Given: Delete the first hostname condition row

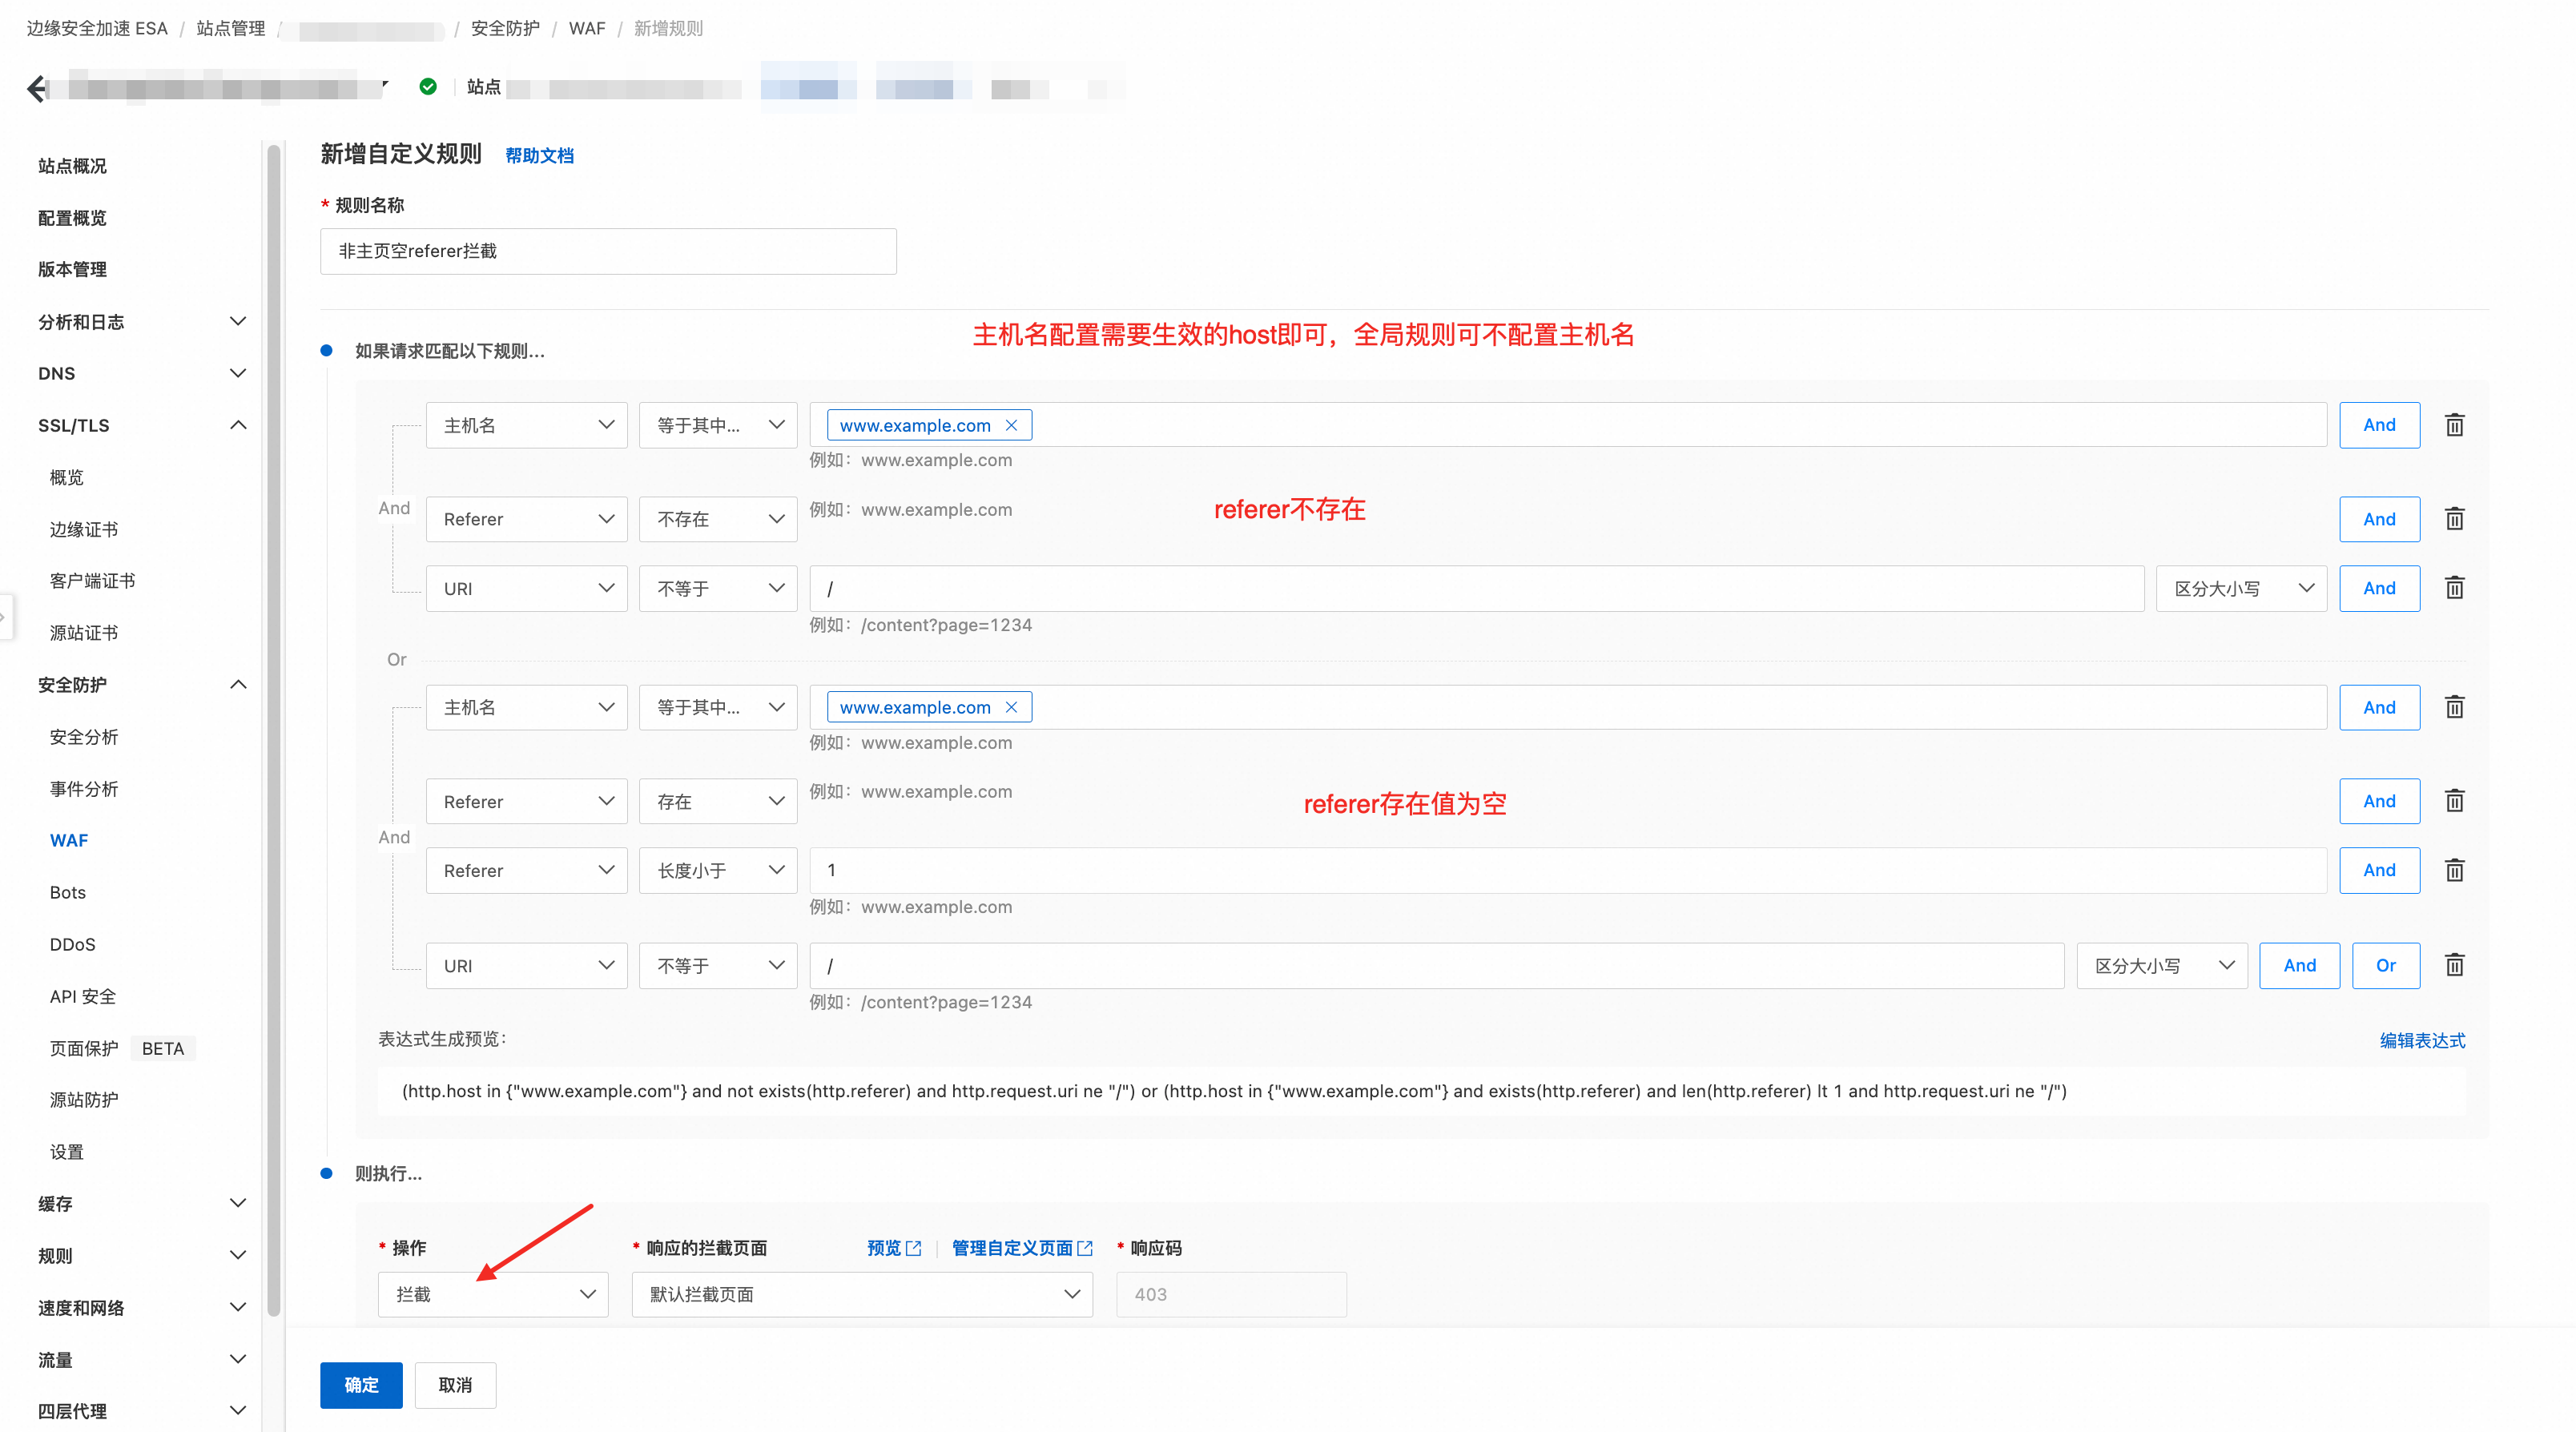Looking at the screenshot, I should tap(2454, 425).
